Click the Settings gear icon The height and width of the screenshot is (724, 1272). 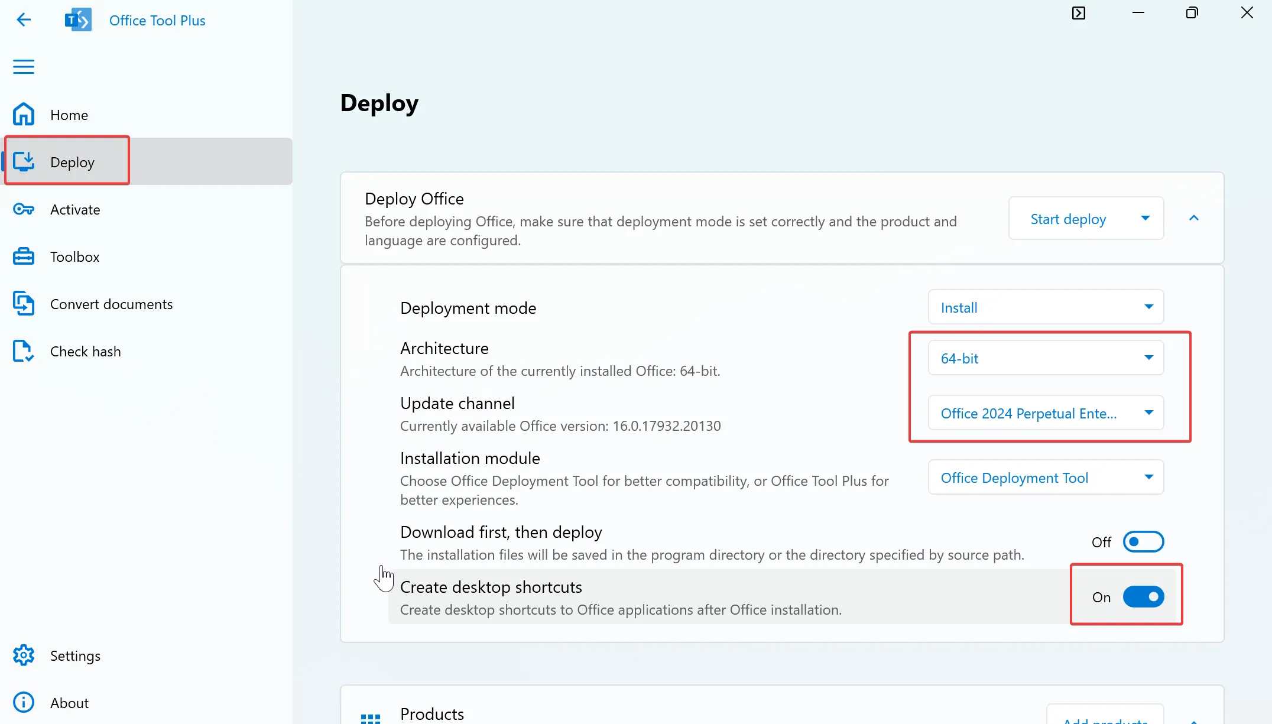[x=23, y=655]
